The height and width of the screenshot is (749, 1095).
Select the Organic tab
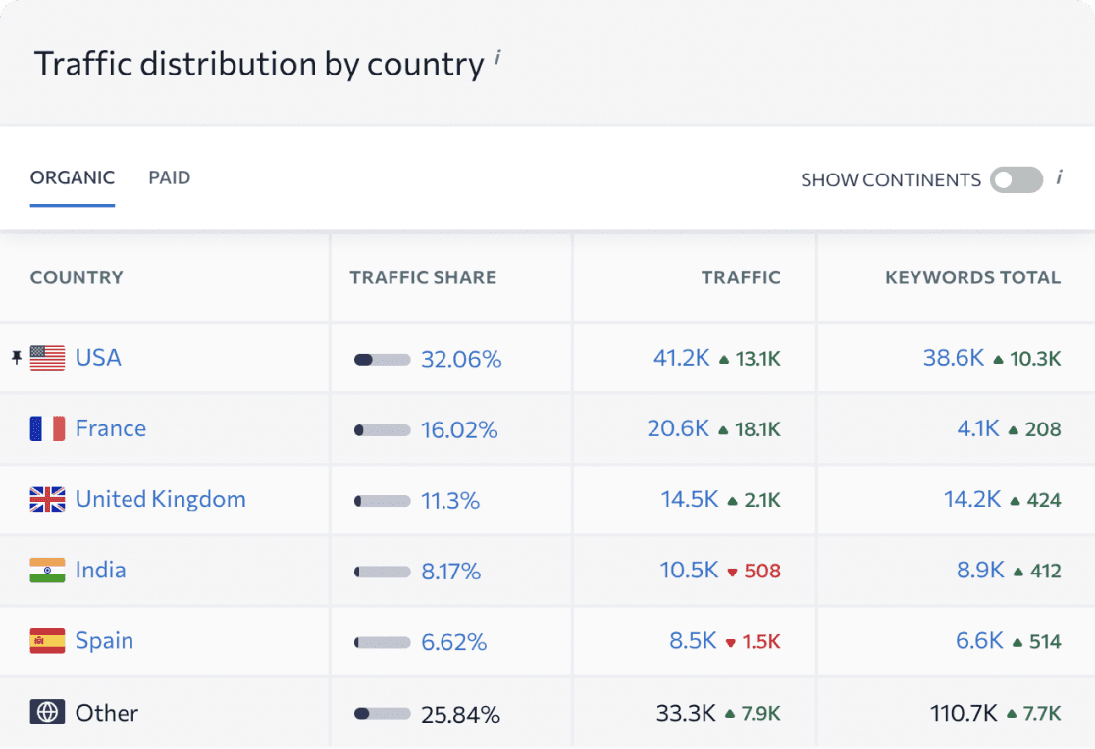click(x=73, y=177)
